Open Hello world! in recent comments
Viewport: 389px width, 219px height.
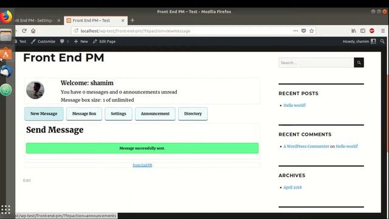[x=347, y=146]
